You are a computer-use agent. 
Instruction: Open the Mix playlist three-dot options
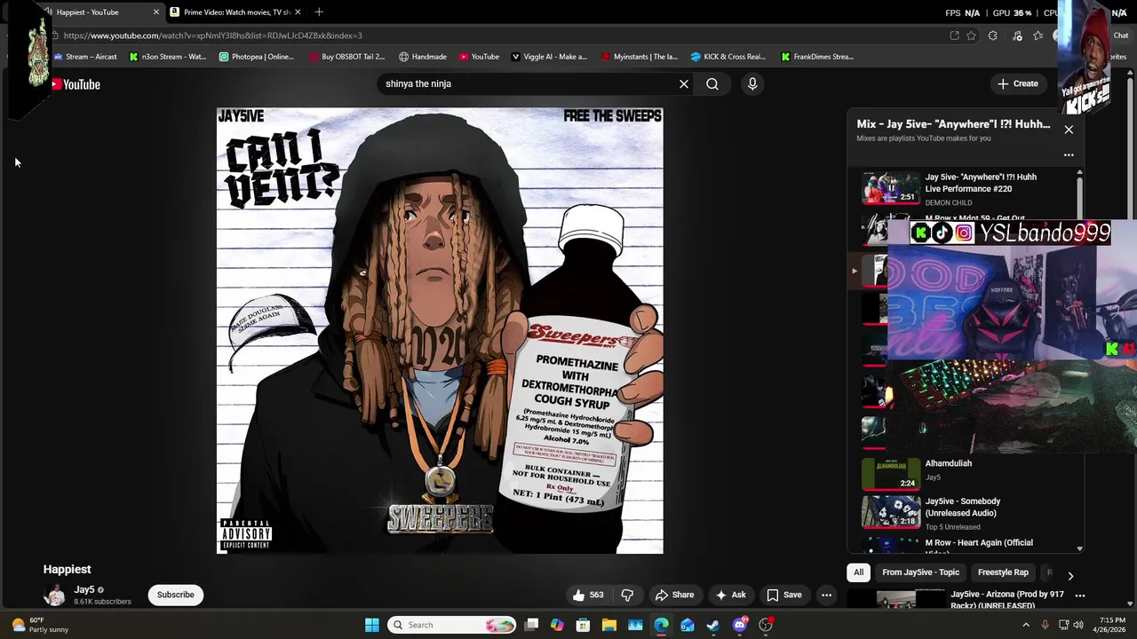point(1069,154)
